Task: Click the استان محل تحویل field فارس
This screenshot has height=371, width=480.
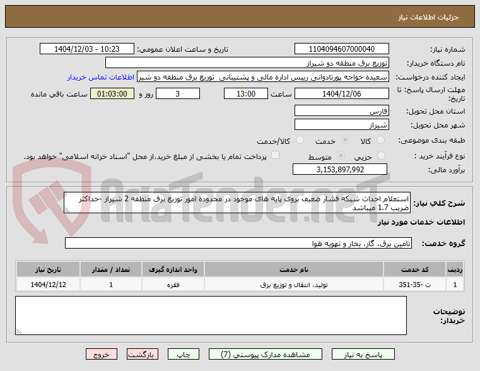Action: pos(342,110)
